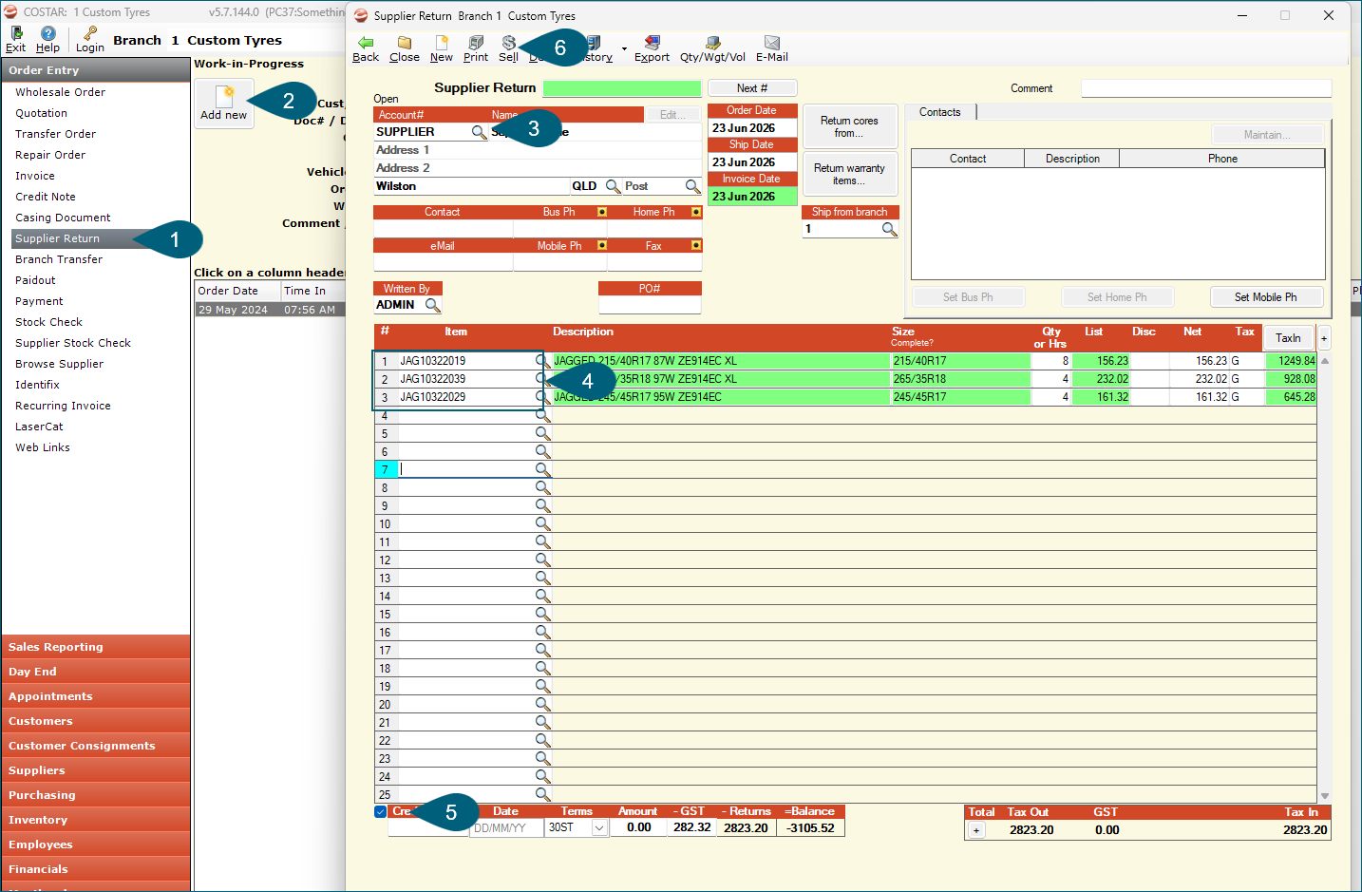Click the Return cores from... button
This screenshot has width=1362, height=892.
pos(850,126)
